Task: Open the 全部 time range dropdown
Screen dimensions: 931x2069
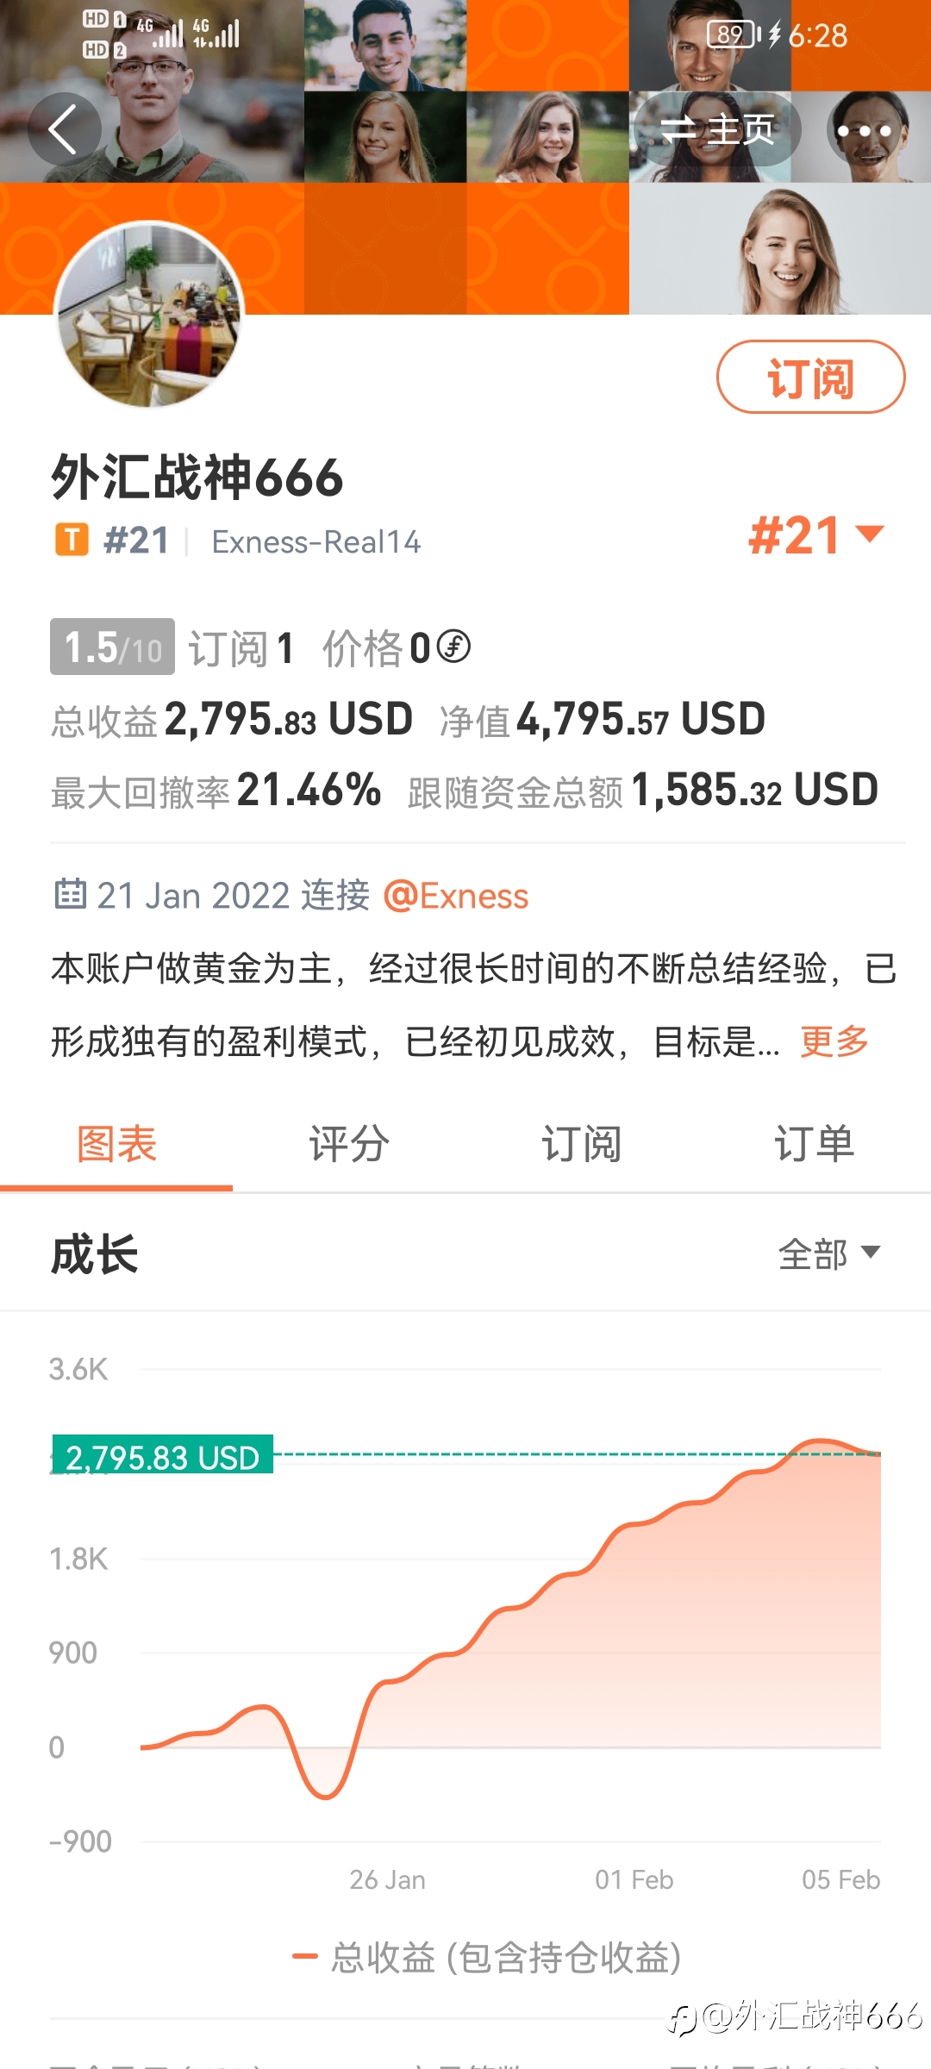Action: (x=829, y=1253)
